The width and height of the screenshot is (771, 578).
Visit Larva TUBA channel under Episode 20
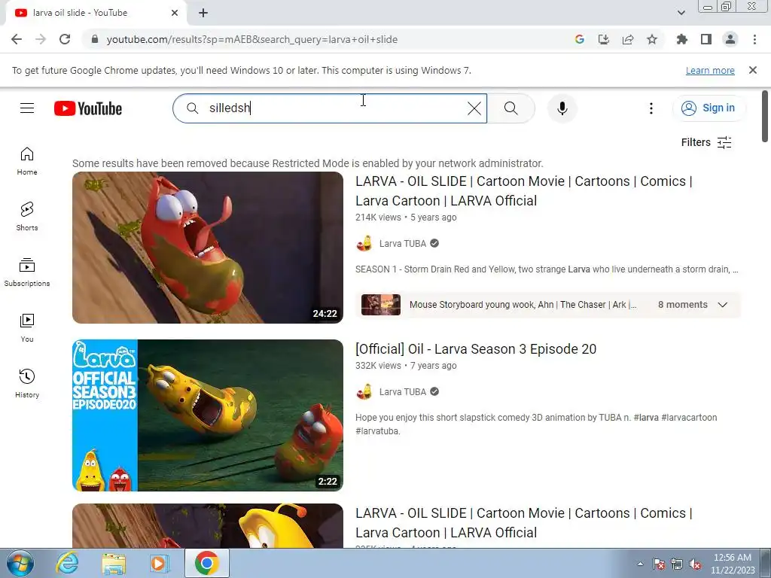pyautogui.click(x=402, y=391)
